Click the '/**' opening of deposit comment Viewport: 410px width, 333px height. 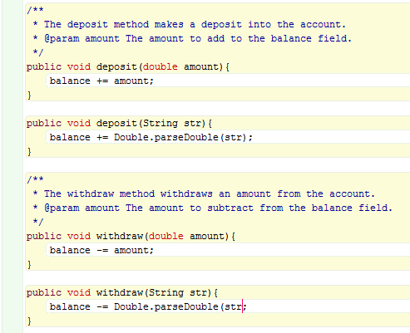pos(35,10)
